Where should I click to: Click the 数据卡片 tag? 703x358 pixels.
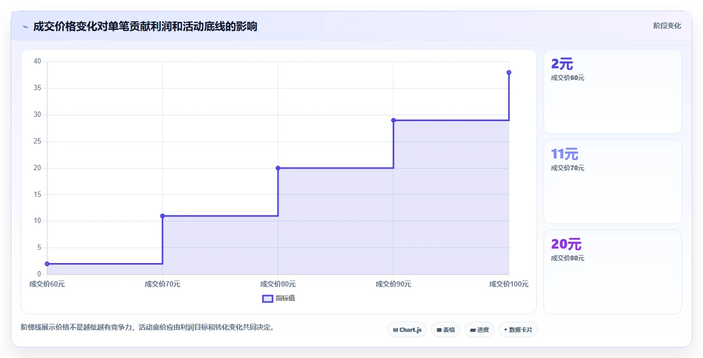[518, 330]
